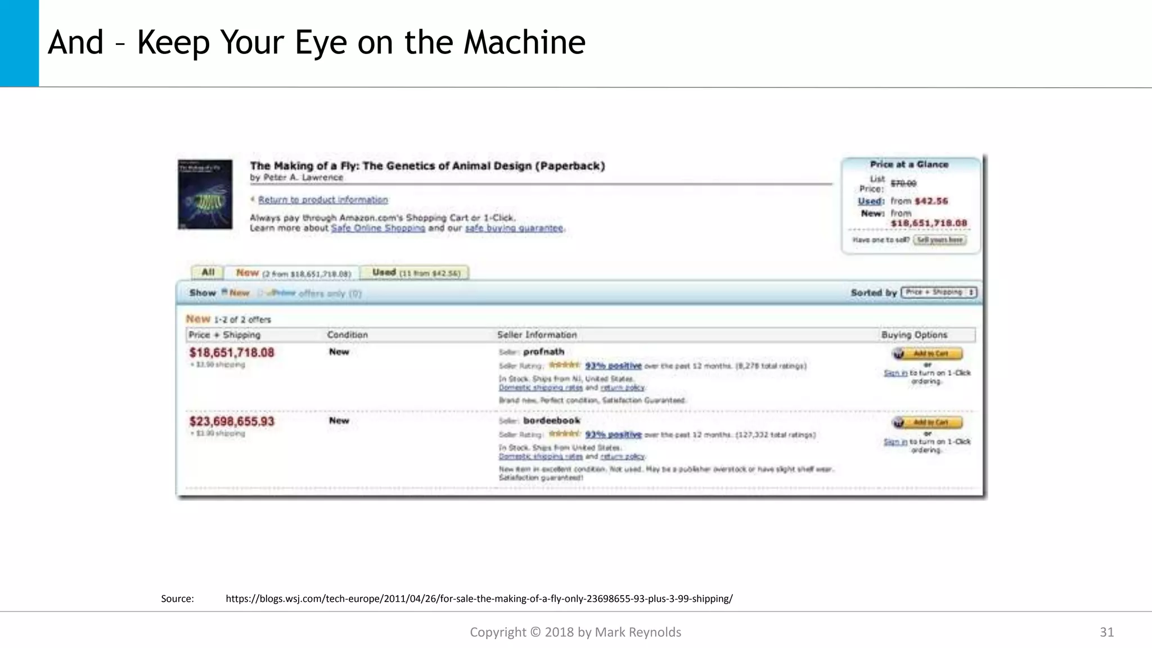Click the bordeebook 93% positive rating link
Screen dimensions: 1152x648
point(613,434)
